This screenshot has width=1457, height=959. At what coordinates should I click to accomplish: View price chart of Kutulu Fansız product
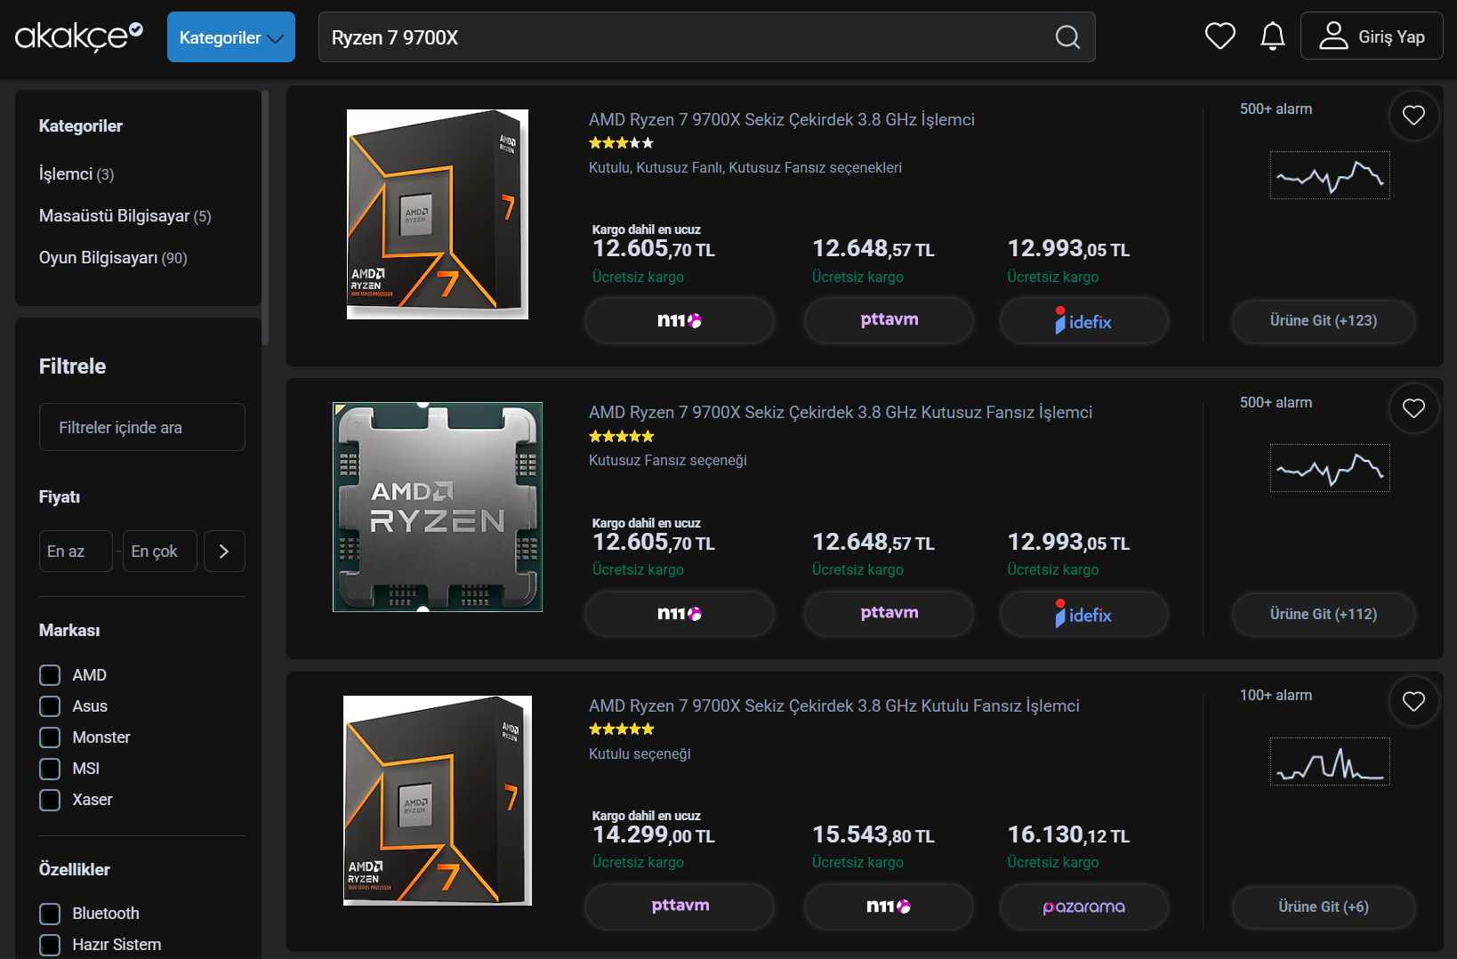[x=1330, y=762]
